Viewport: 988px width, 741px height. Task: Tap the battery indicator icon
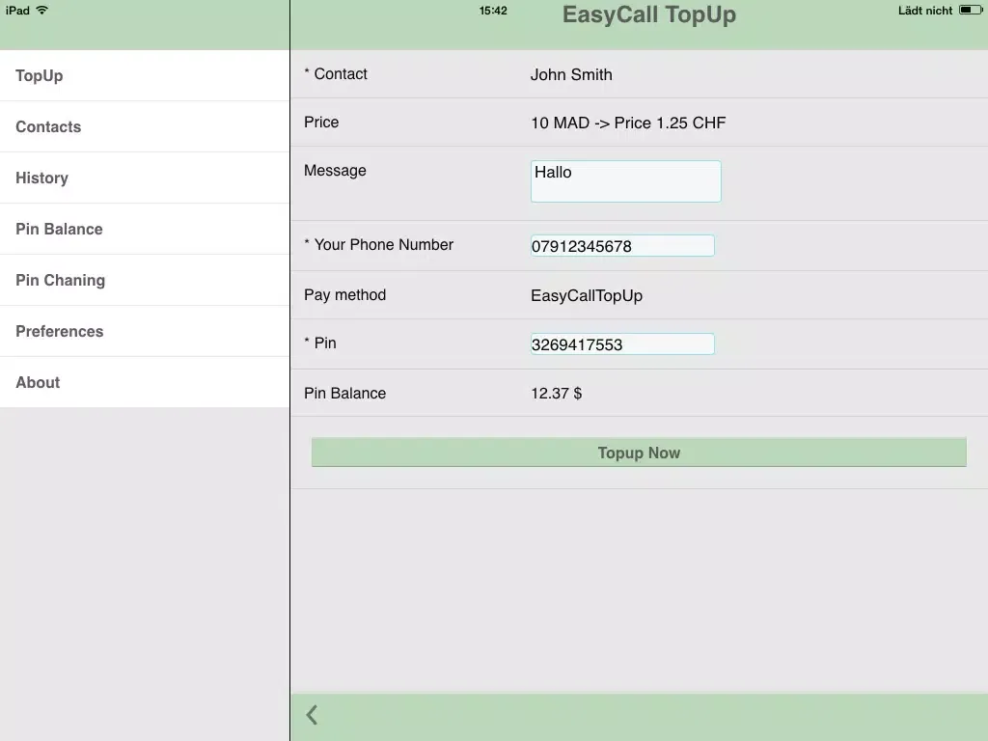[971, 10]
